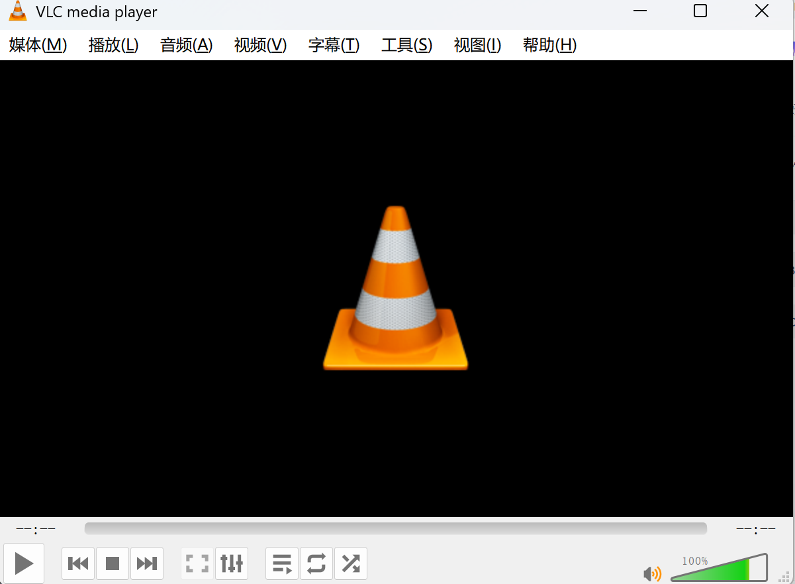Expand the 音频(A) menu
795x584 pixels.
point(186,45)
